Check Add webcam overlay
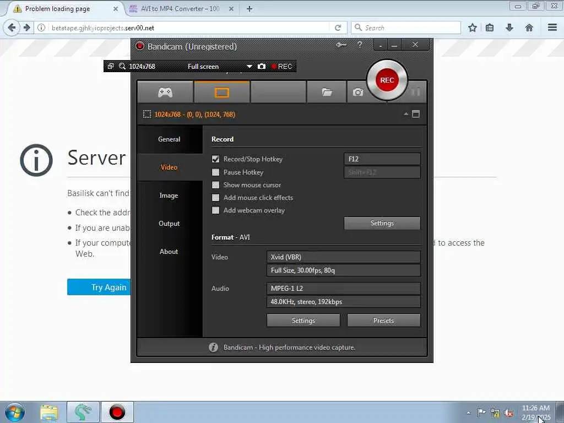This screenshot has width=564, height=423. pyautogui.click(x=215, y=210)
